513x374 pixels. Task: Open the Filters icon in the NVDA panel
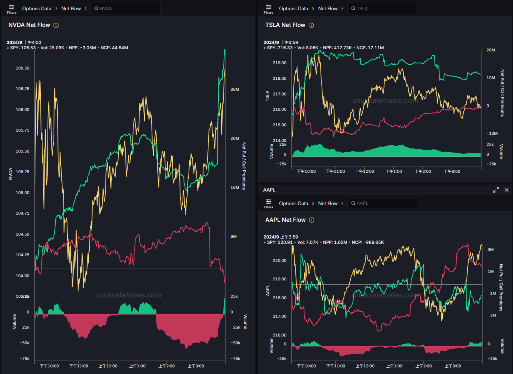11,8
